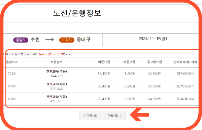Click the 차편정보 column header
Screen dimensions: 202x130
click(57, 62)
